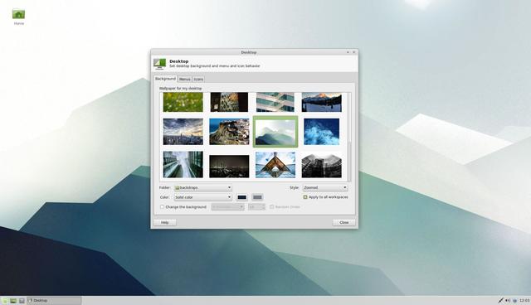Image resolution: width=531 pixels, height=305 pixels.
Task: Enable Change the background checkbox
Action: [x=162, y=206]
